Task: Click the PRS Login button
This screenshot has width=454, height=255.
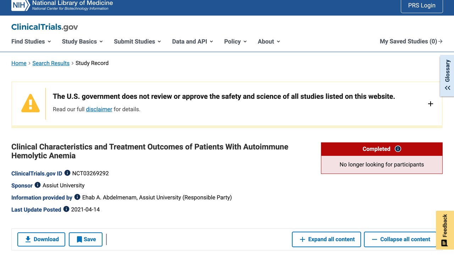Action: point(422,6)
